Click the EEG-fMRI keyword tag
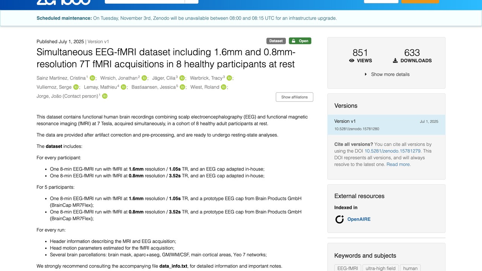This screenshot has height=271, width=482. (348, 268)
